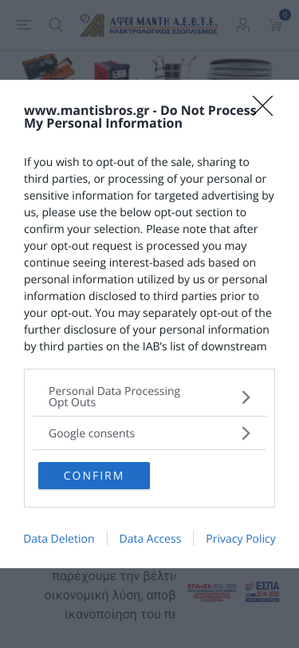
Task: Open the Data Access link
Action: tap(151, 539)
